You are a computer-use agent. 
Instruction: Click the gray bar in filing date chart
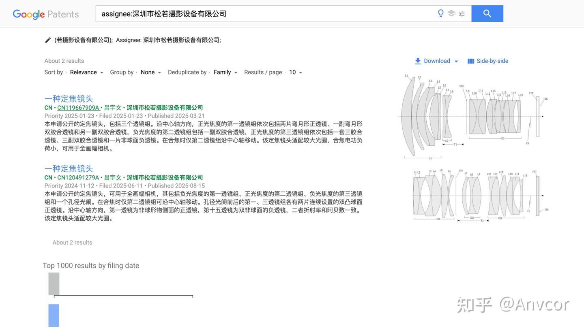(x=54, y=284)
